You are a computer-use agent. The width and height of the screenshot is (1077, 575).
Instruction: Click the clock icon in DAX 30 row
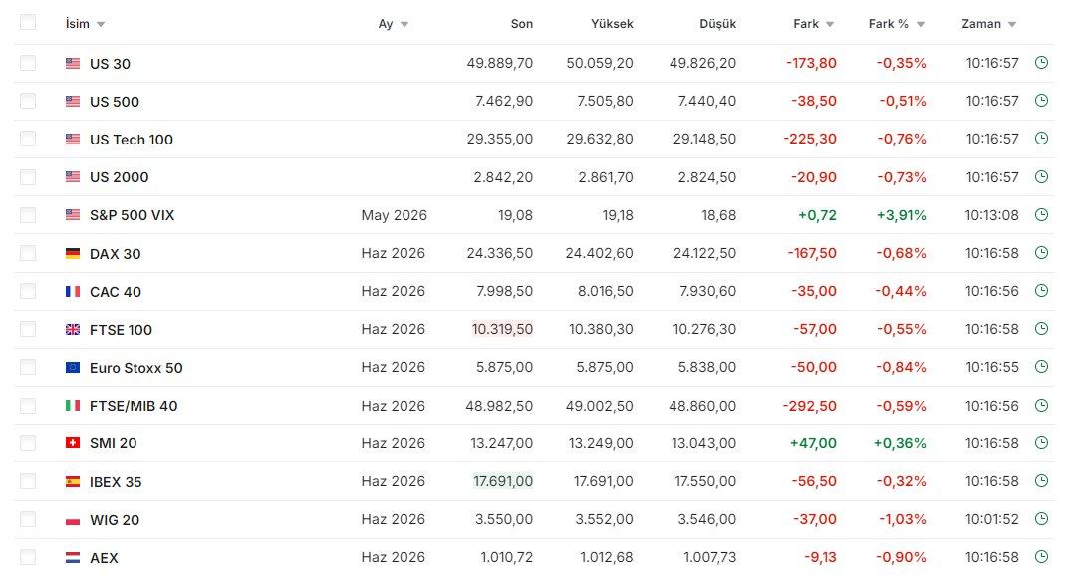click(1041, 253)
